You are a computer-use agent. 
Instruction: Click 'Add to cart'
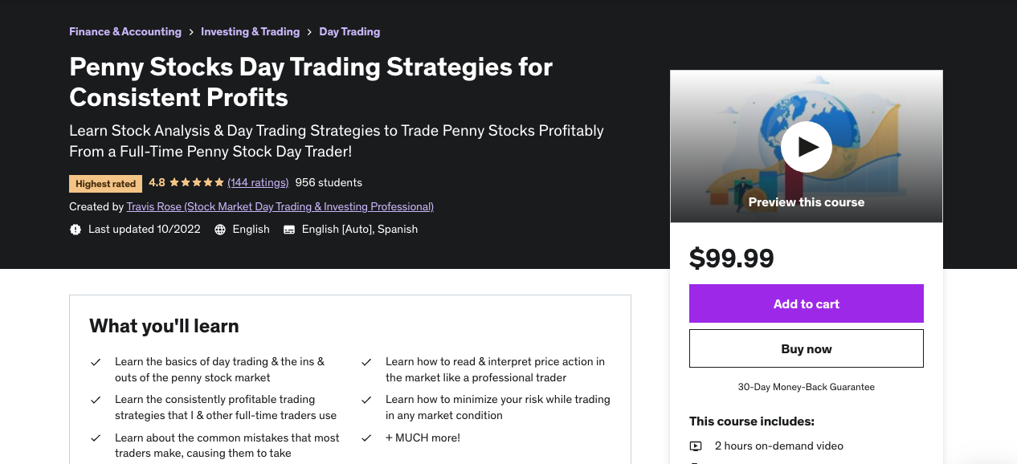tap(806, 303)
